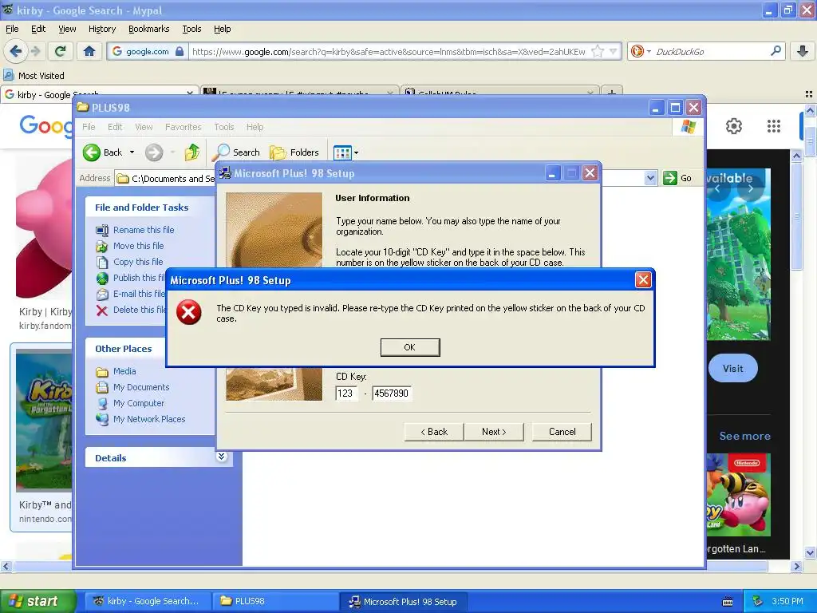Image resolution: width=817 pixels, height=613 pixels.
Task: Open the Back history dropdown in PLUS98 window
Action: click(132, 152)
